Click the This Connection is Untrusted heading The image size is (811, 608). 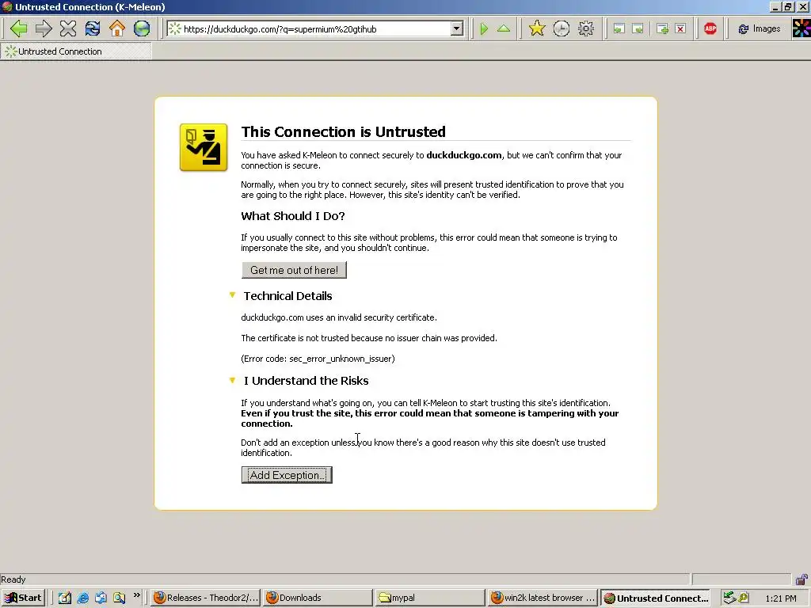tap(343, 132)
